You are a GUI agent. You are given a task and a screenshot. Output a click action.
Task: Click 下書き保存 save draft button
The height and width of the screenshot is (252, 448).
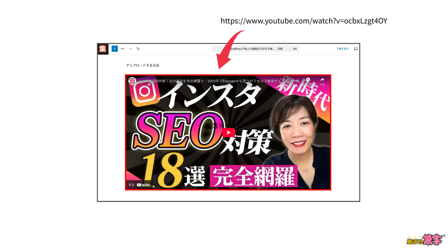point(342,49)
